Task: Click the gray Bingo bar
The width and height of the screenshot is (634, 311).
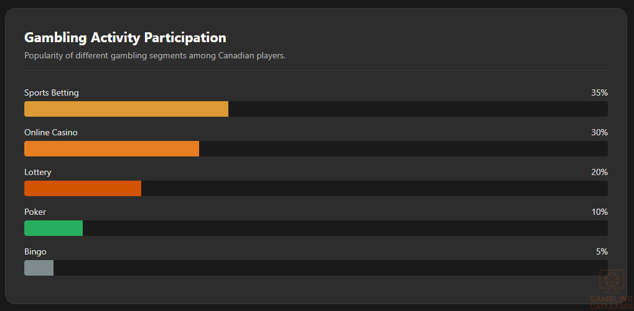Action: tap(39, 268)
